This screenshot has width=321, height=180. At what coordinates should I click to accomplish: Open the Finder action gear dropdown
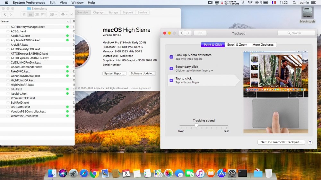pos(64,14)
